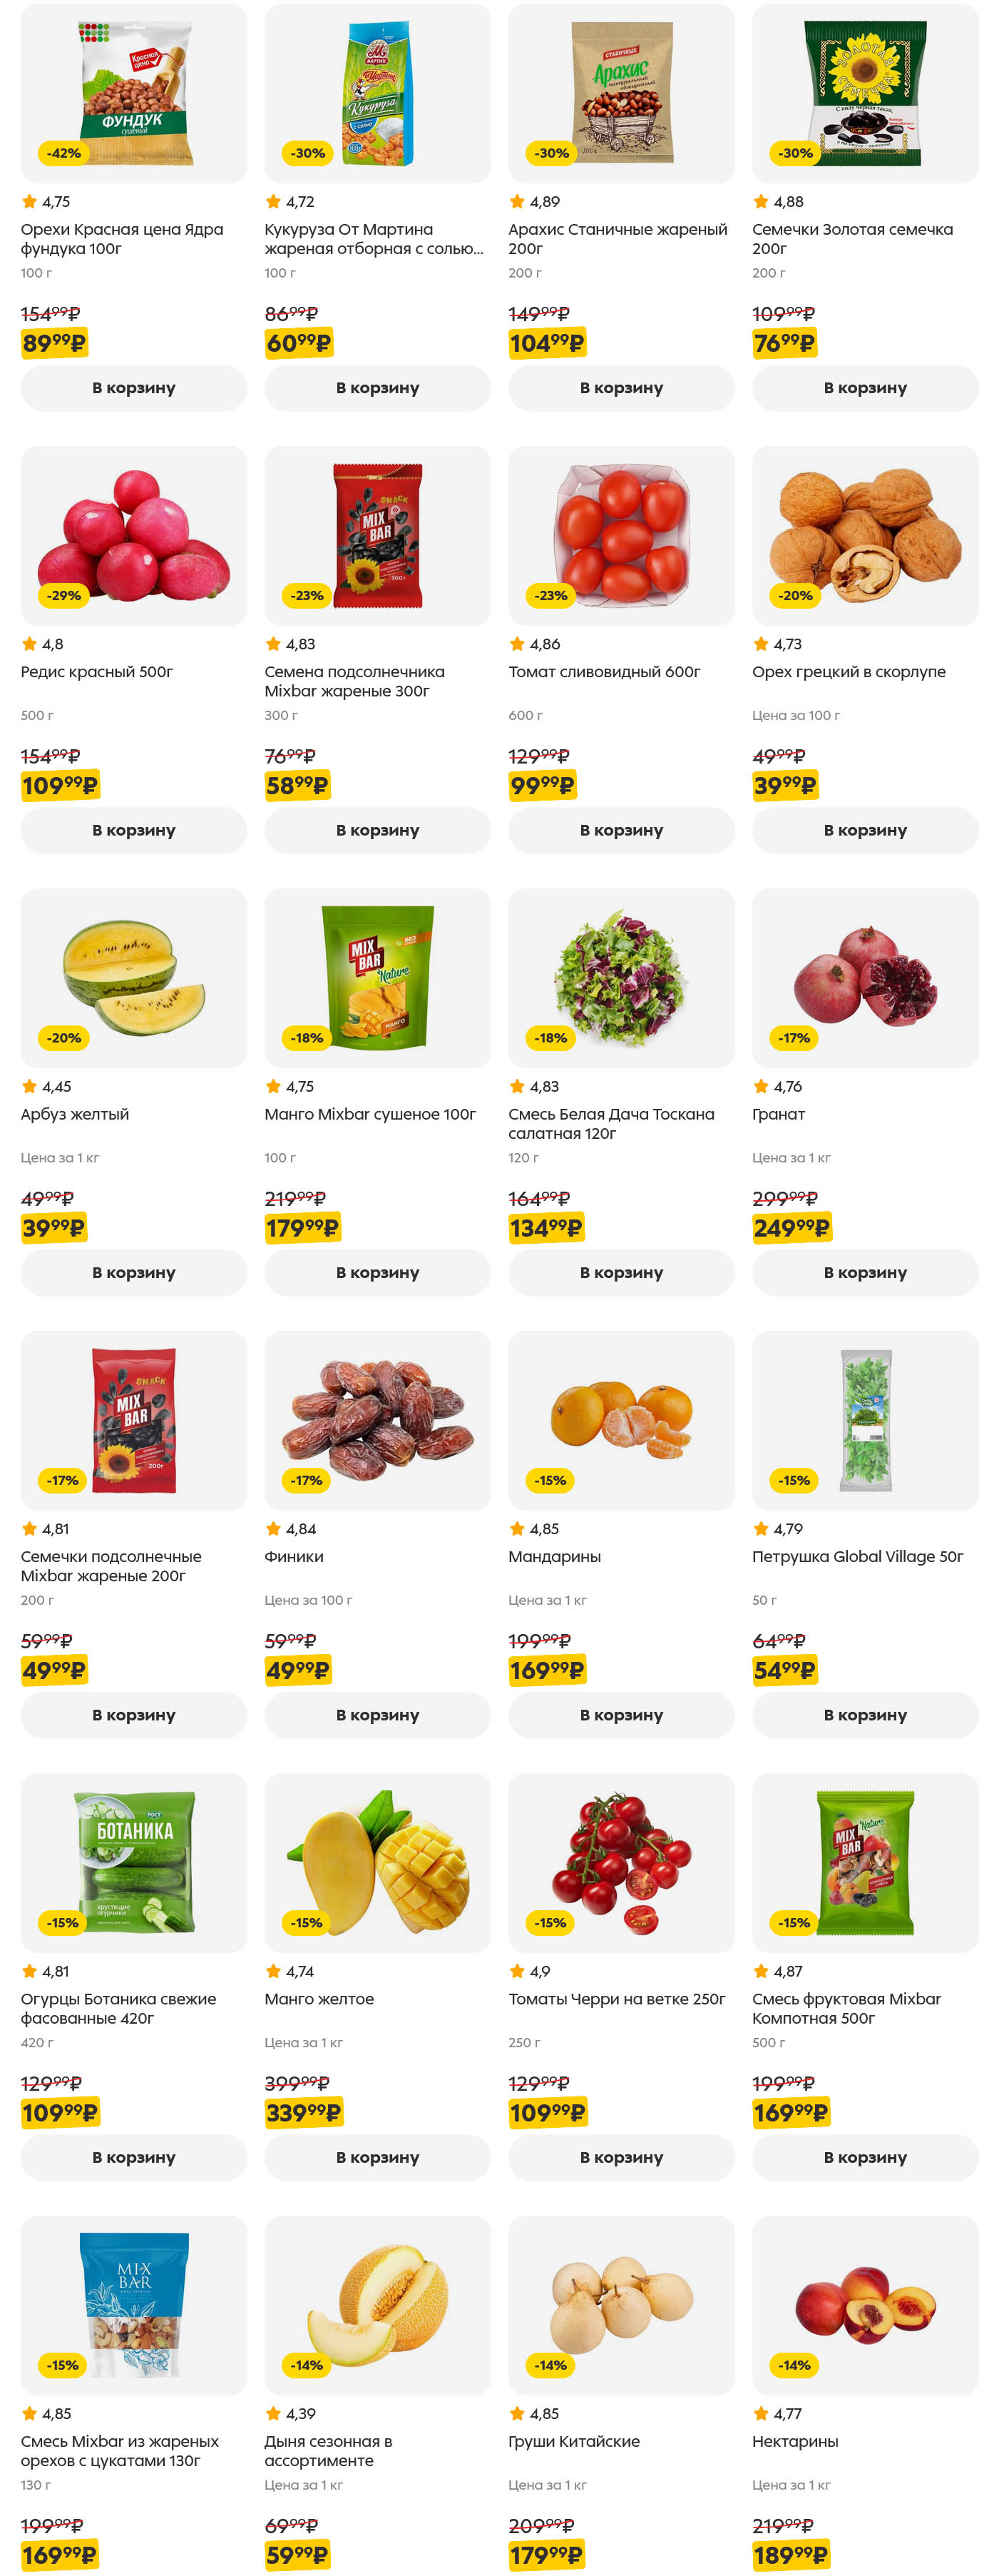This screenshot has height=2576, width=999.
Task: Click the star icon beside the 4,9 rating
Action: click(x=516, y=1971)
